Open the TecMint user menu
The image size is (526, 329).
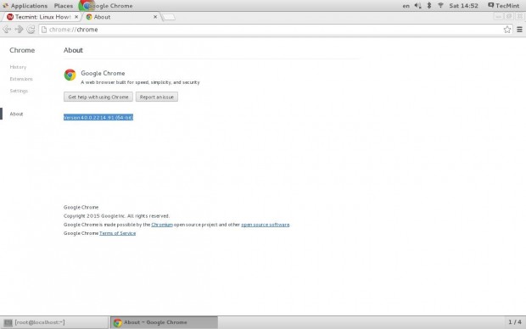tap(504, 6)
